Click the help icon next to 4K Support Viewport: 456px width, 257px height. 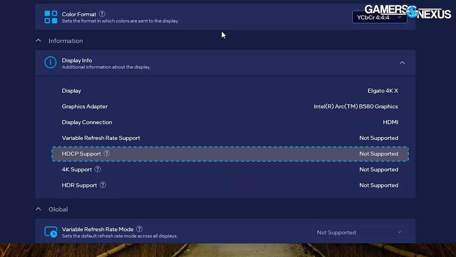98,169
